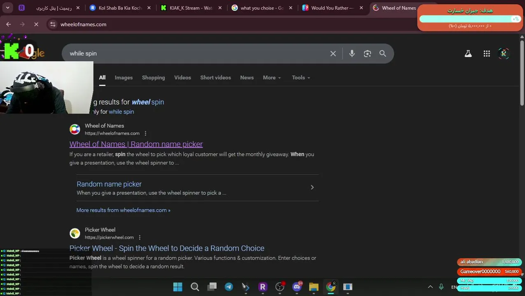Open the Google apps grid
This screenshot has width=525, height=296.
click(x=487, y=53)
